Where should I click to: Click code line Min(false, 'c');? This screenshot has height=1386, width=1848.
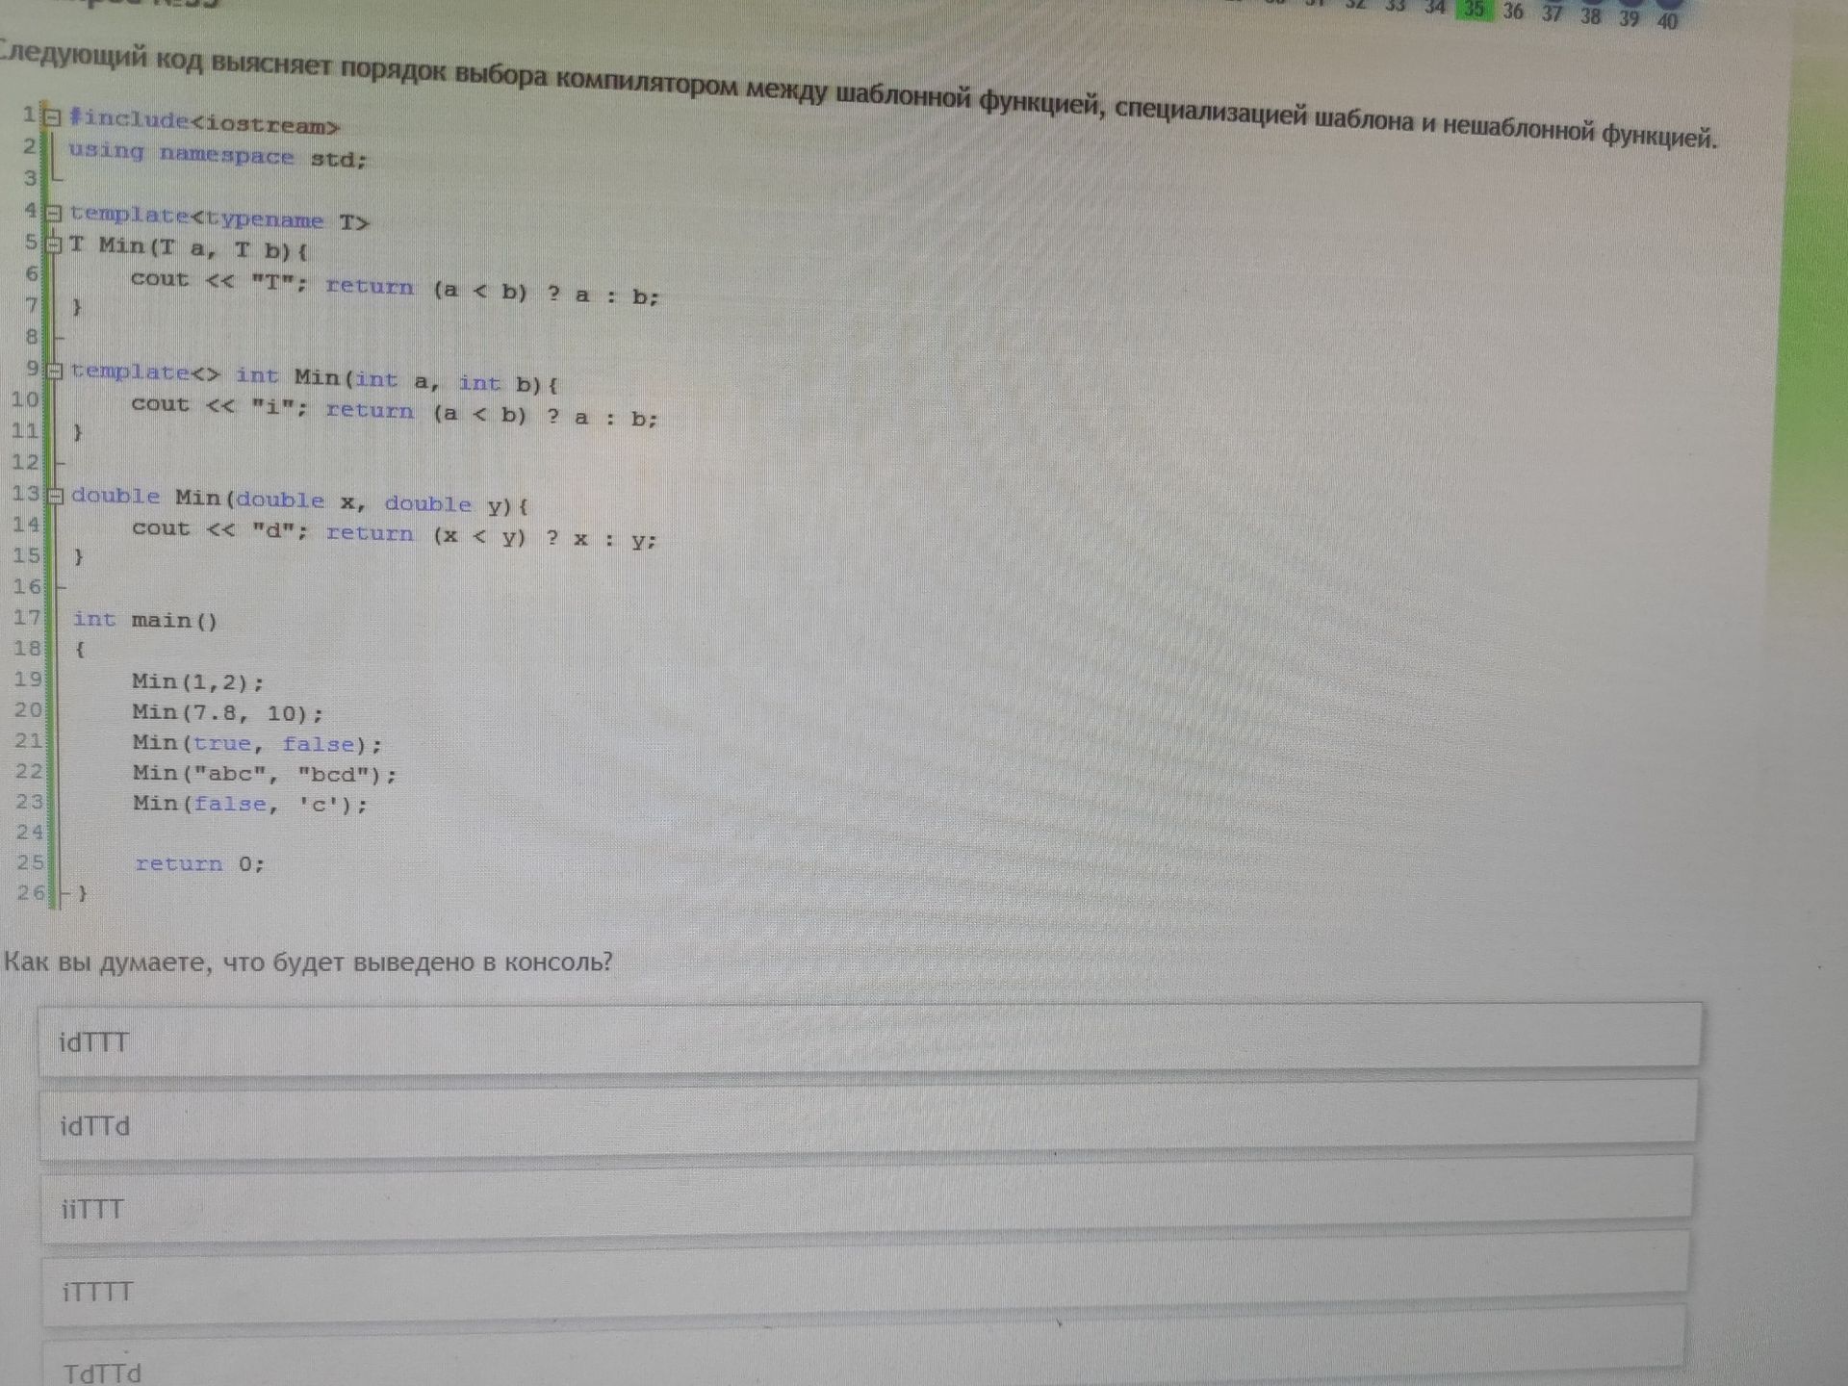point(250,803)
